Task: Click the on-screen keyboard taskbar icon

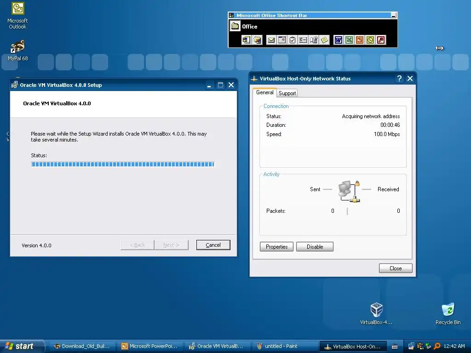Action: 395,347
